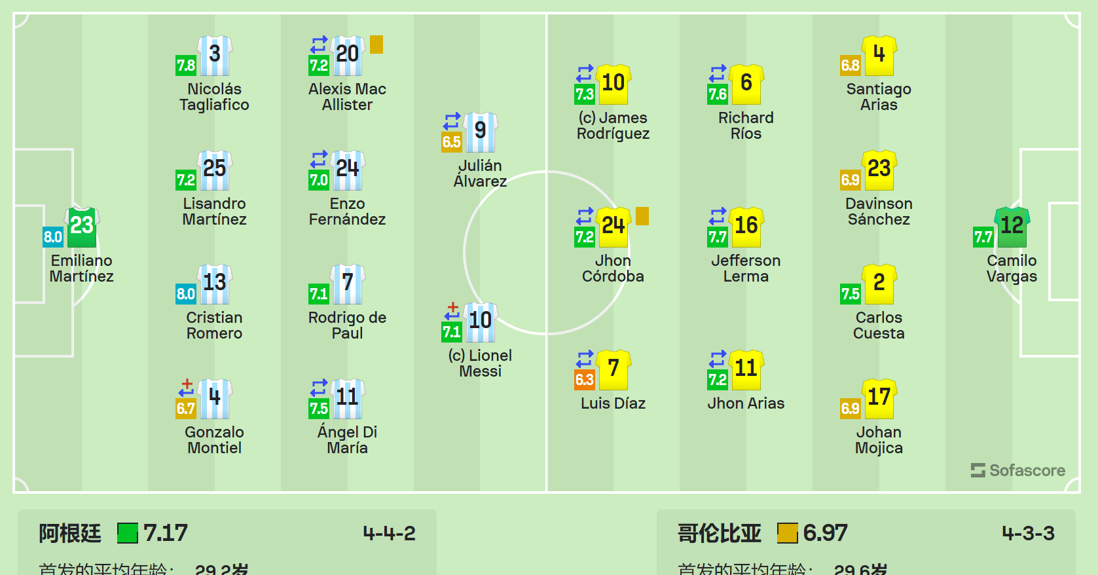1098x575 pixels.
Task: Click Colombia's yellow average rating swatch
Action: (788, 533)
